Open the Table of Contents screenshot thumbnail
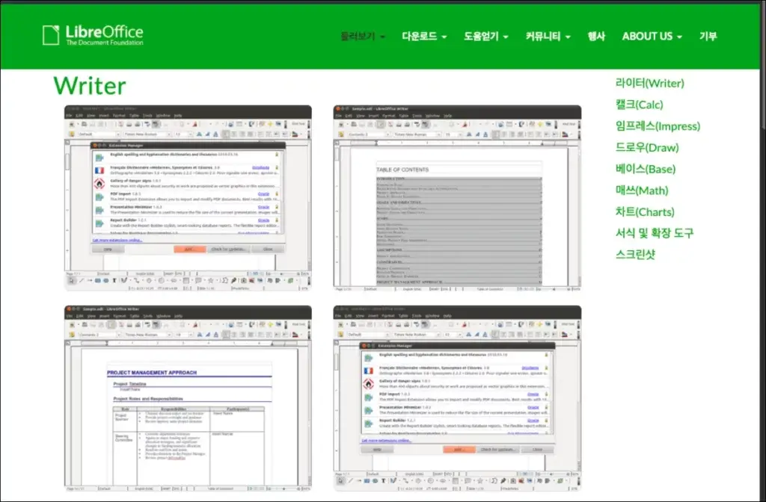The height and width of the screenshot is (502, 766). pyautogui.click(x=457, y=198)
